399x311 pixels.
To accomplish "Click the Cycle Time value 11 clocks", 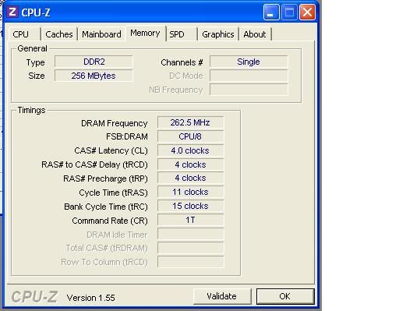I will pos(190,193).
